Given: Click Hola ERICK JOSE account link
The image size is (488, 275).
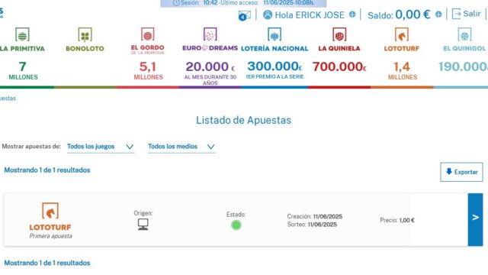Looking at the screenshot, I should pos(310,15).
